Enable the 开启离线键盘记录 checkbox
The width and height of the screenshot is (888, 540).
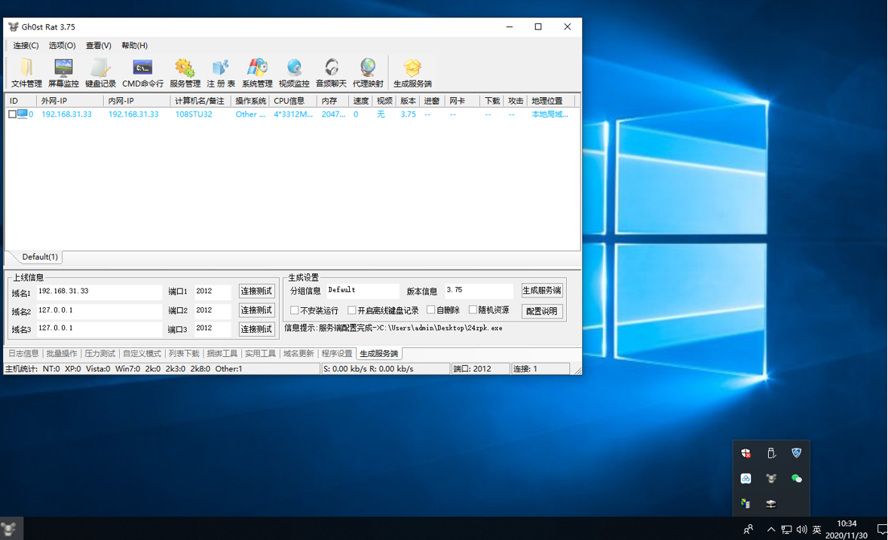(352, 310)
